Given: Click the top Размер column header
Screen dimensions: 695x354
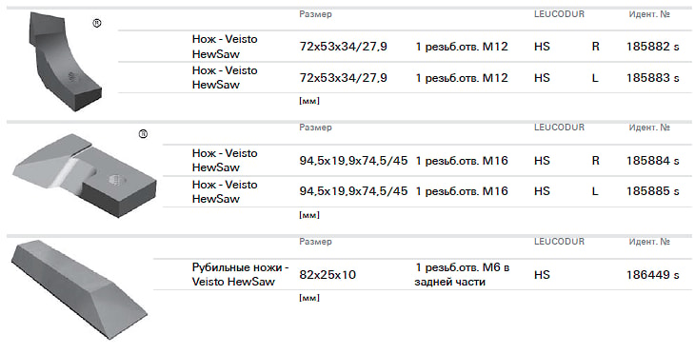Looking at the screenshot, I should pyautogui.click(x=315, y=14).
